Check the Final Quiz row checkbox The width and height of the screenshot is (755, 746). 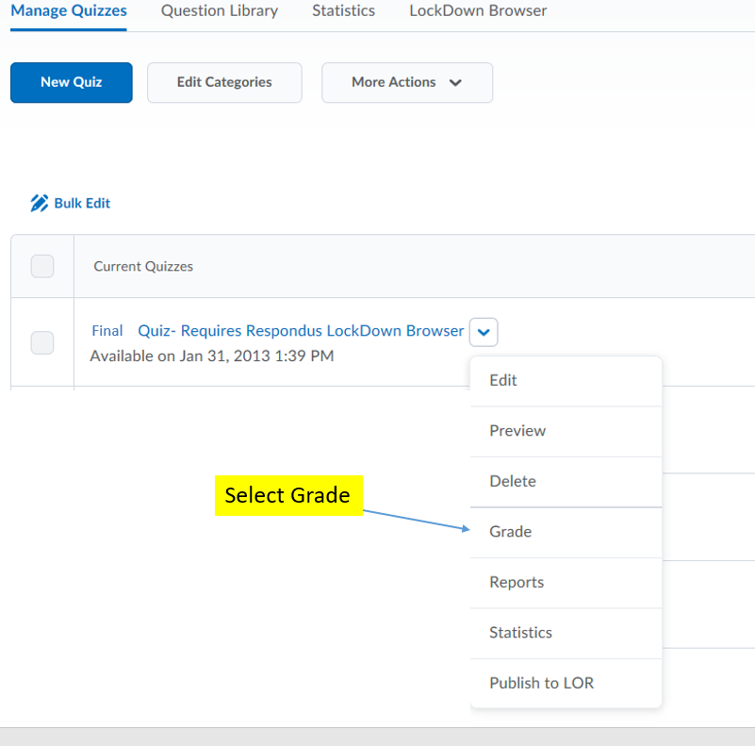pos(42,342)
